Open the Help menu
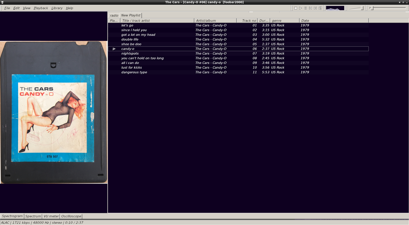This screenshot has width=409, height=225. point(69,8)
